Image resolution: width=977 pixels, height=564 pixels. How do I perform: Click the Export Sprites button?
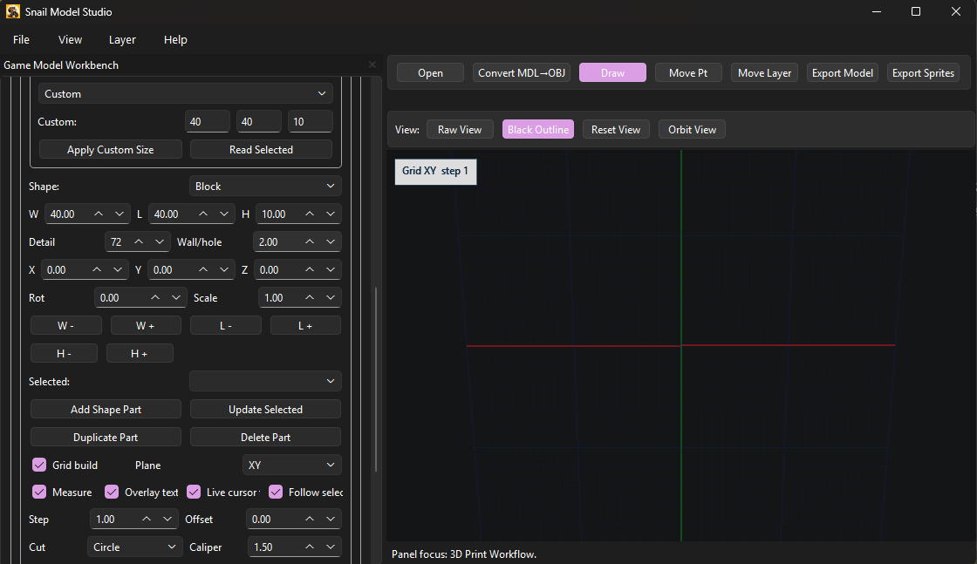click(923, 73)
